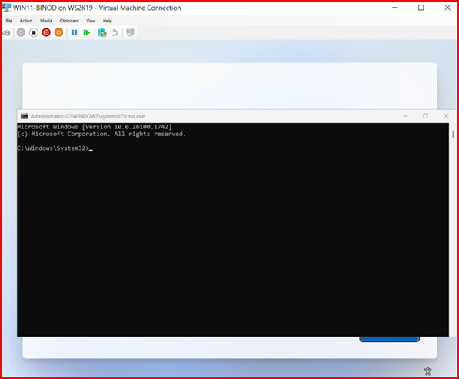Open the Help menu
This screenshot has width=459, height=379.
[x=108, y=21]
